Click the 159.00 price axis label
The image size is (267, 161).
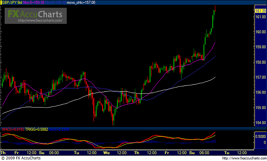point(261,47)
